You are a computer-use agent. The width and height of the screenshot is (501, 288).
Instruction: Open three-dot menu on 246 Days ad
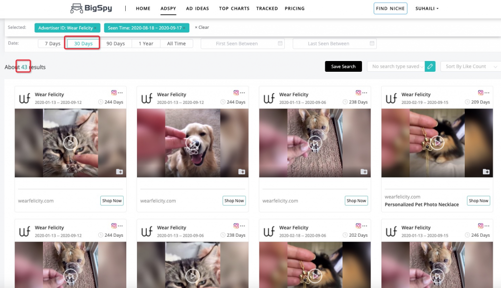487,226
